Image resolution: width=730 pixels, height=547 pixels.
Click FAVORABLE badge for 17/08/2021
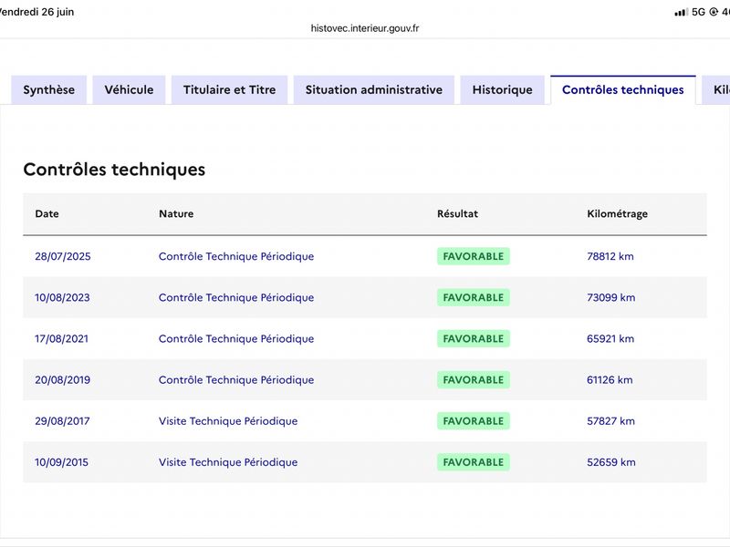(x=473, y=338)
